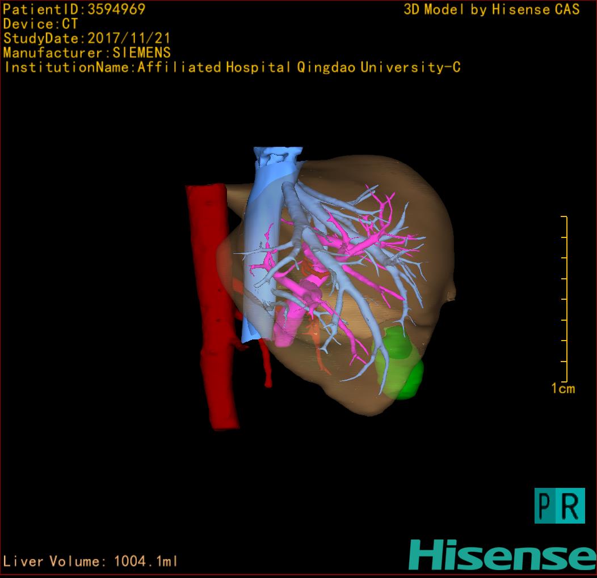Screen dimensions: 597x578
Task: Click the yellow scale ruler
Action: (x=565, y=299)
